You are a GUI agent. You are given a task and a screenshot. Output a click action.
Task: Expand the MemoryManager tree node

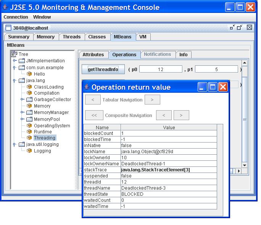click(x=22, y=112)
